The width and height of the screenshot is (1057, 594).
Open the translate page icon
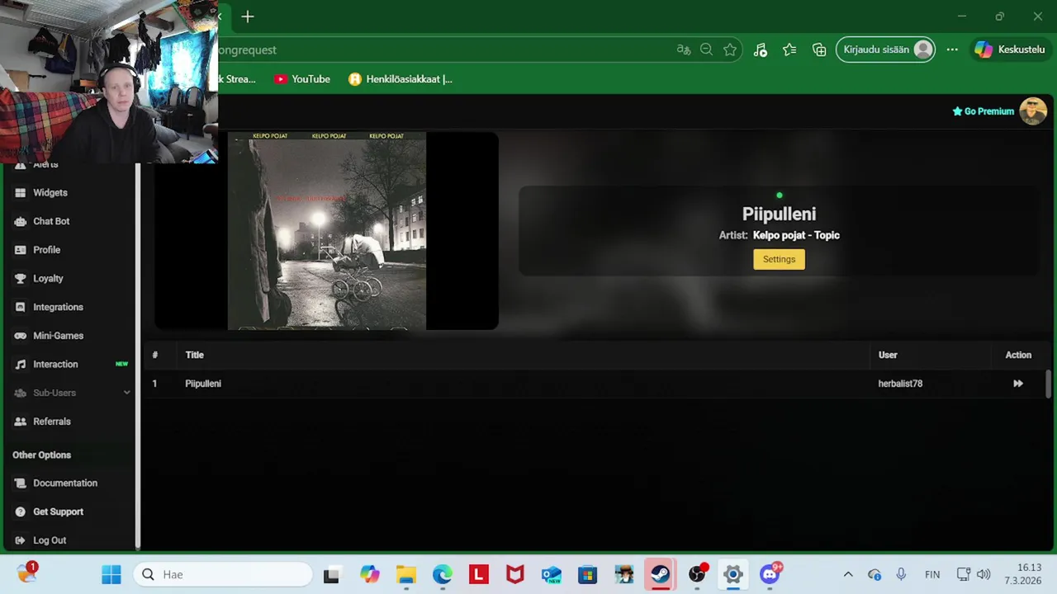pyautogui.click(x=683, y=49)
